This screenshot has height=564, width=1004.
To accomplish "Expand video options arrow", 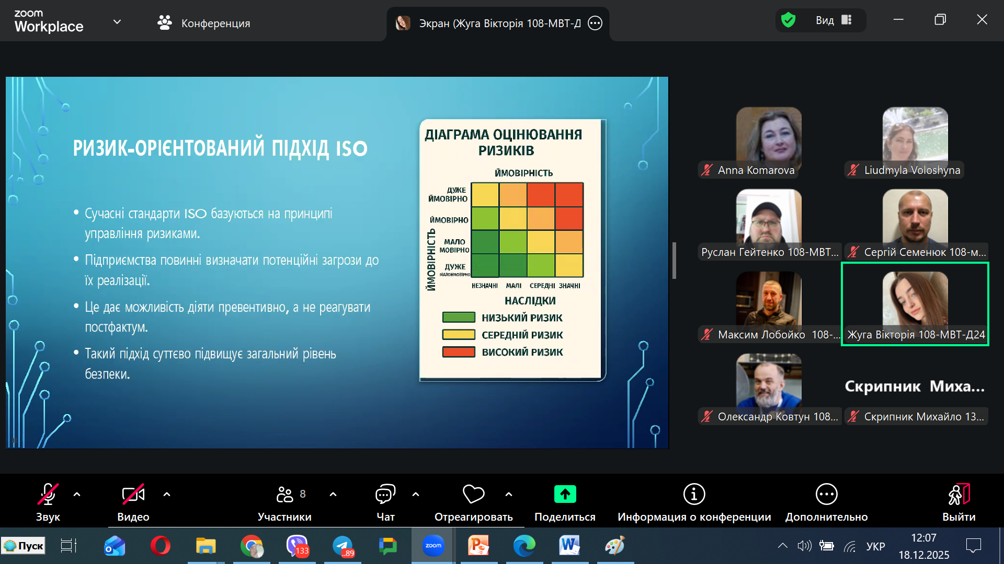I will pos(167,494).
